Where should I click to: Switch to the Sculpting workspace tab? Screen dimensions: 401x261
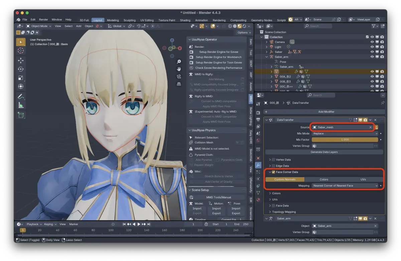129,20
